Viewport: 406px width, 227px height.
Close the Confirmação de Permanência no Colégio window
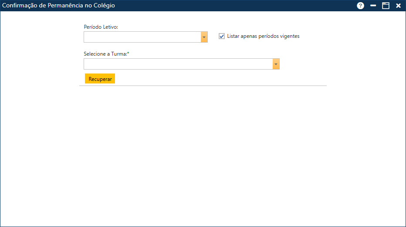coord(398,6)
